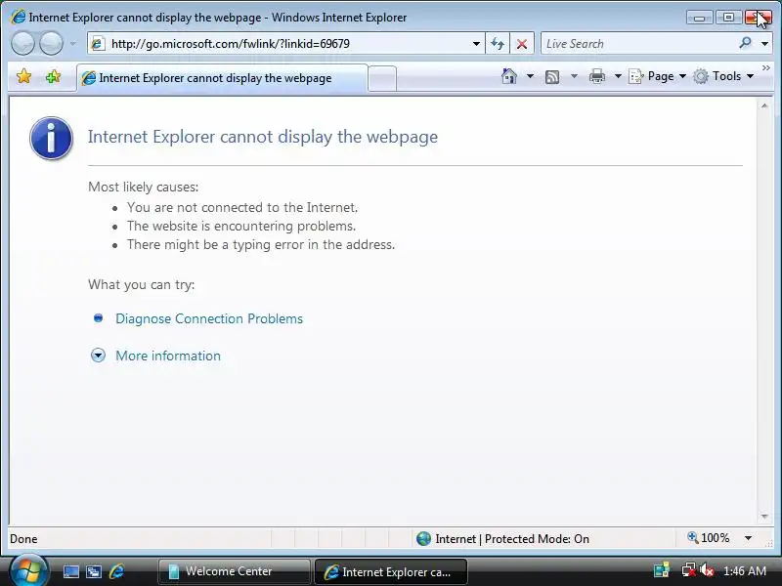Click the blue information icon
The width and height of the screenshot is (782, 586).
pyautogui.click(x=52, y=138)
